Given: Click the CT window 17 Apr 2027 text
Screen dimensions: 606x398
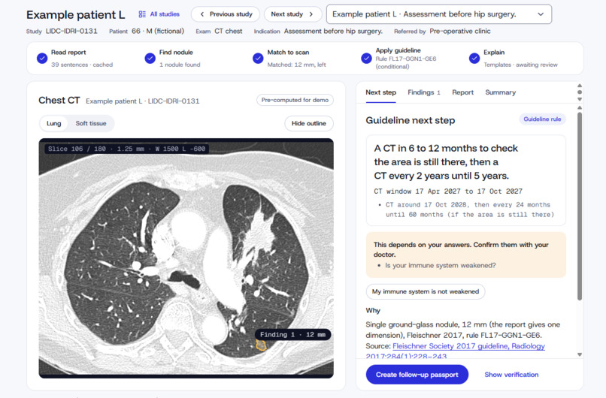Looking at the screenshot, I should tap(448, 191).
